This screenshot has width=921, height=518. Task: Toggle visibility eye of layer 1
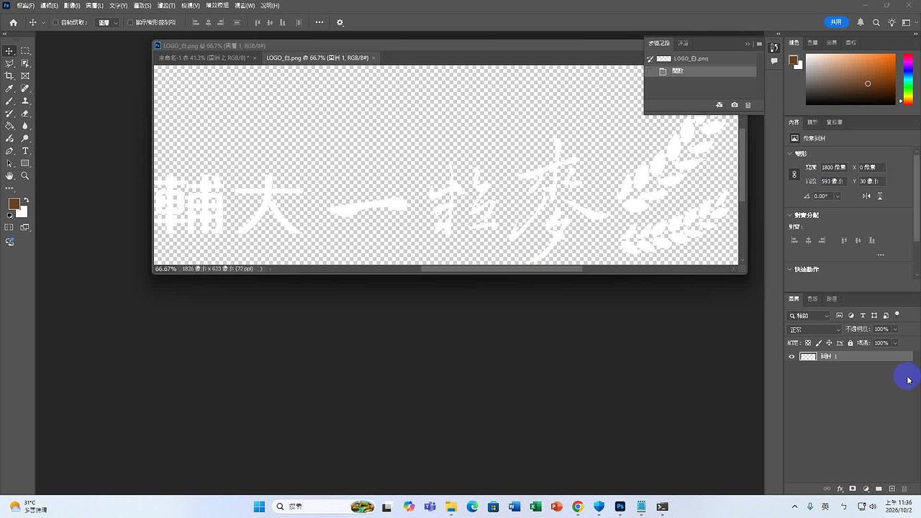[792, 356]
